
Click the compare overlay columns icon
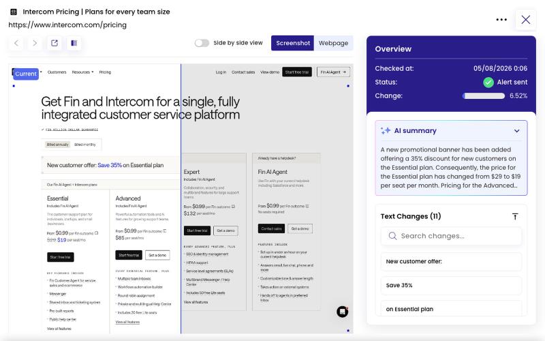pyautogui.click(x=74, y=43)
